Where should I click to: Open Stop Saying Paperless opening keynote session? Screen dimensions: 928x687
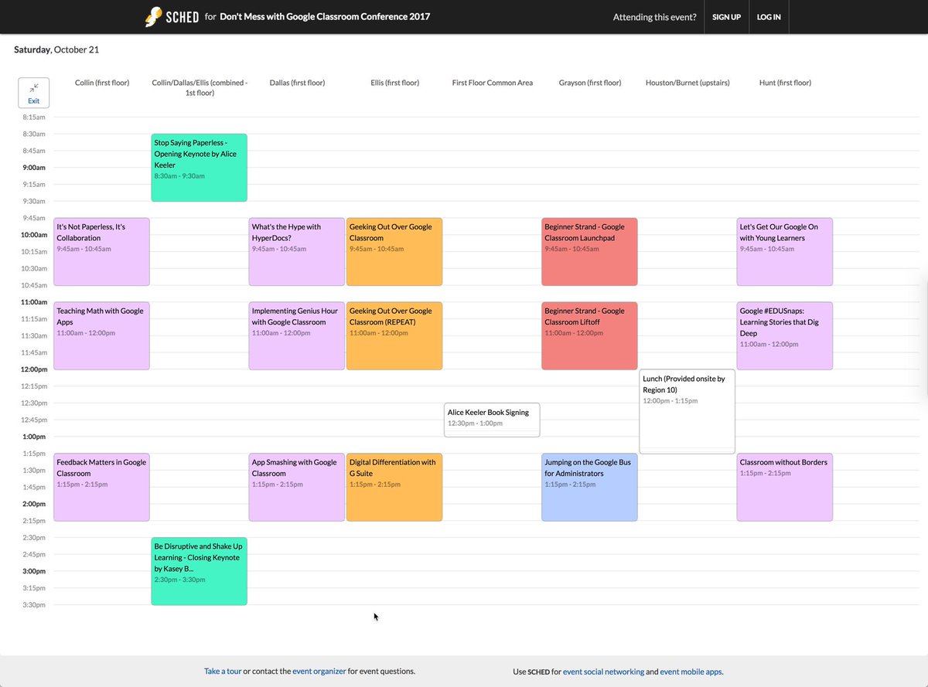coord(199,168)
